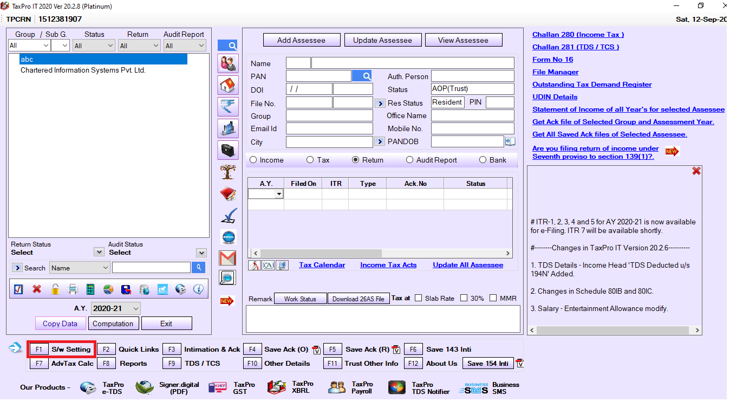Open F8 Reports
730x401 pixels.
click(122, 364)
